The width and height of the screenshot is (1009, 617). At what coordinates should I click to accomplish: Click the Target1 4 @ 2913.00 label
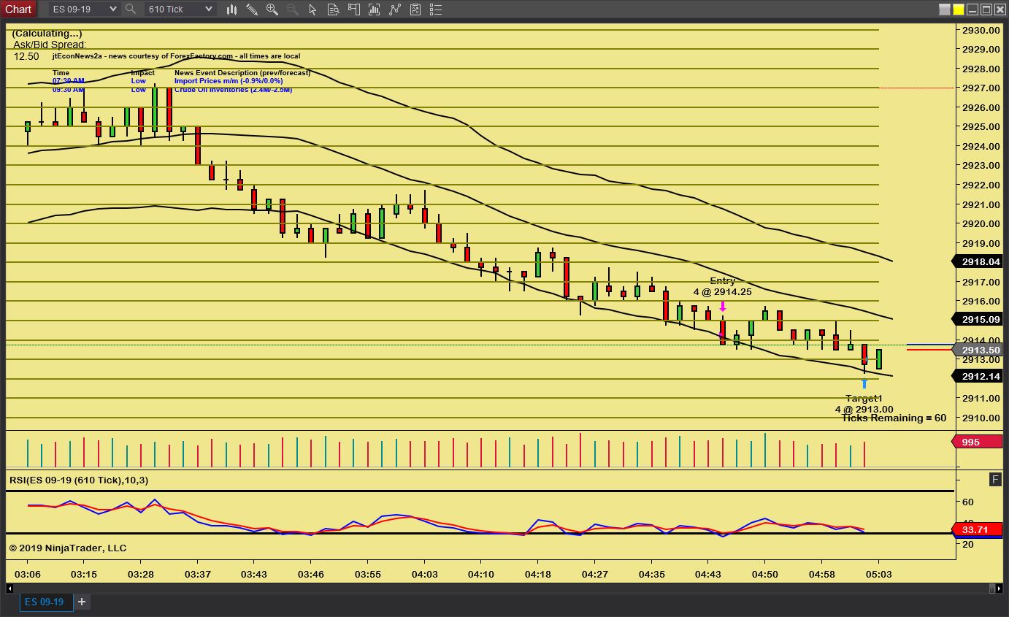click(x=864, y=404)
